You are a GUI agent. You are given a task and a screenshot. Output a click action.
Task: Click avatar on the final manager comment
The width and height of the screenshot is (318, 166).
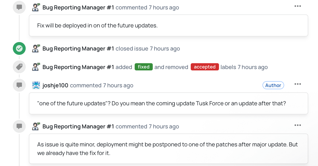[x=36, y=126]
